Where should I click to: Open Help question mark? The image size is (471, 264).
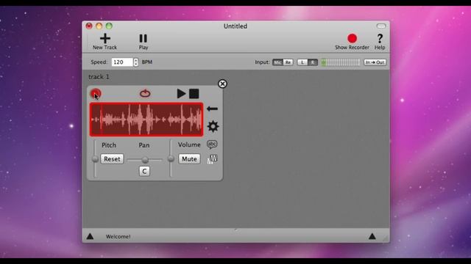pyautogui.click(x=380, y=42)
